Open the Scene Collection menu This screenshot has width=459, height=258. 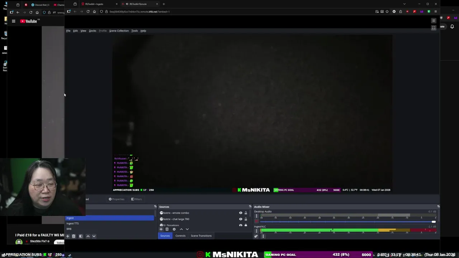pyautogui.click(x=119, y=31)
